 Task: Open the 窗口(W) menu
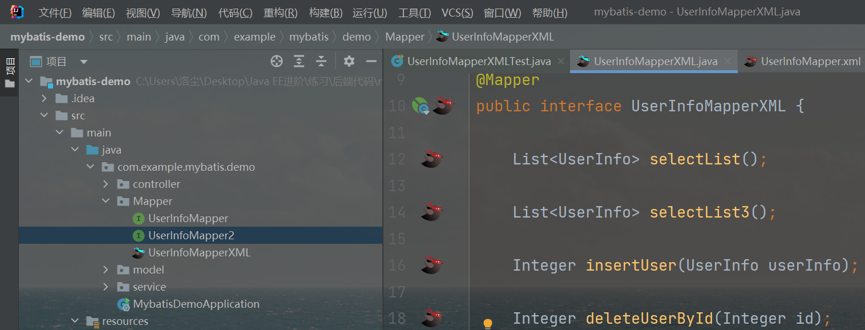point(502,13)
